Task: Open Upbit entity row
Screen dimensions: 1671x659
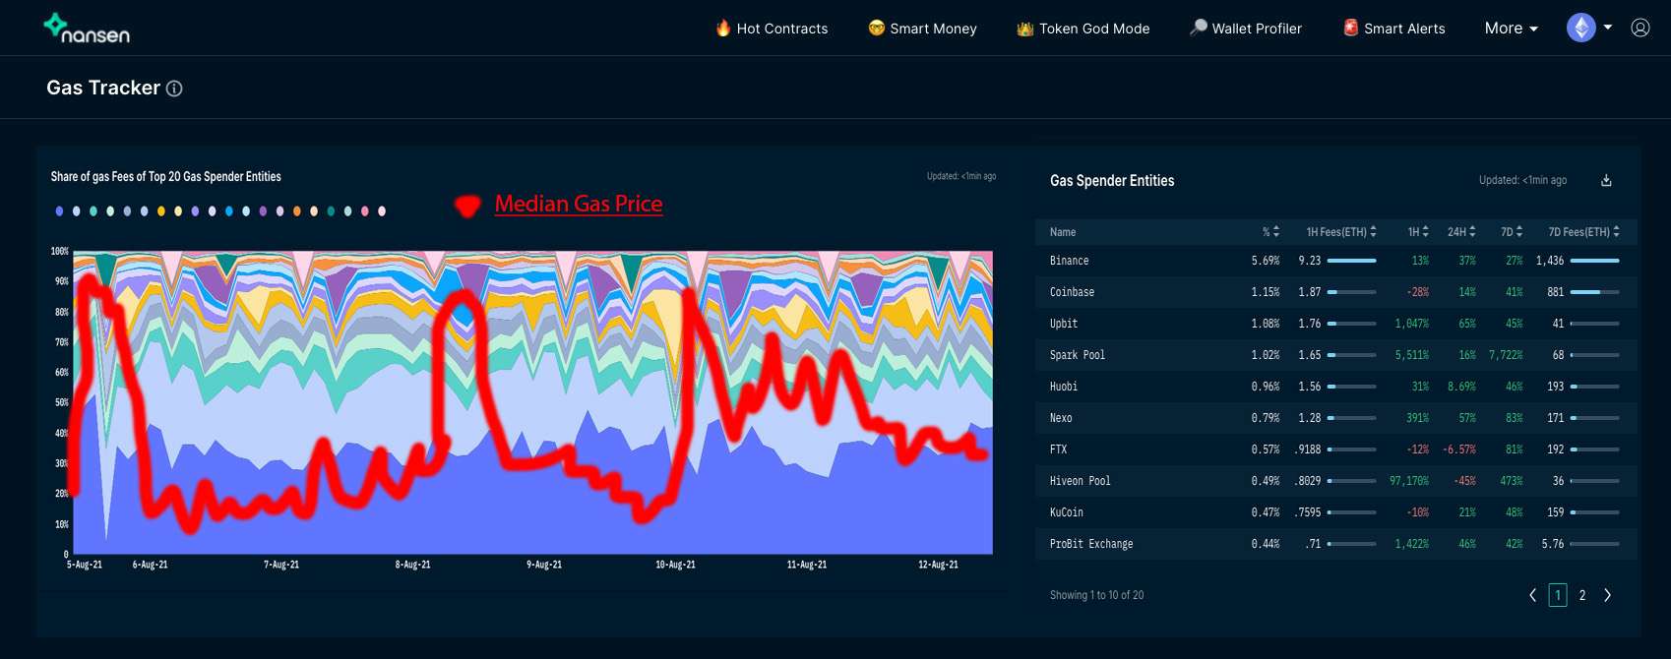Action: tap(1336, 324)
